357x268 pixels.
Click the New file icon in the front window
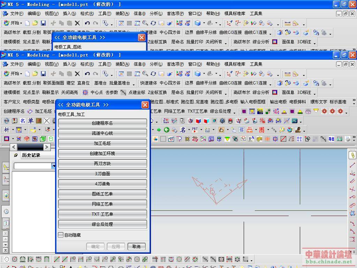(27, 74)
